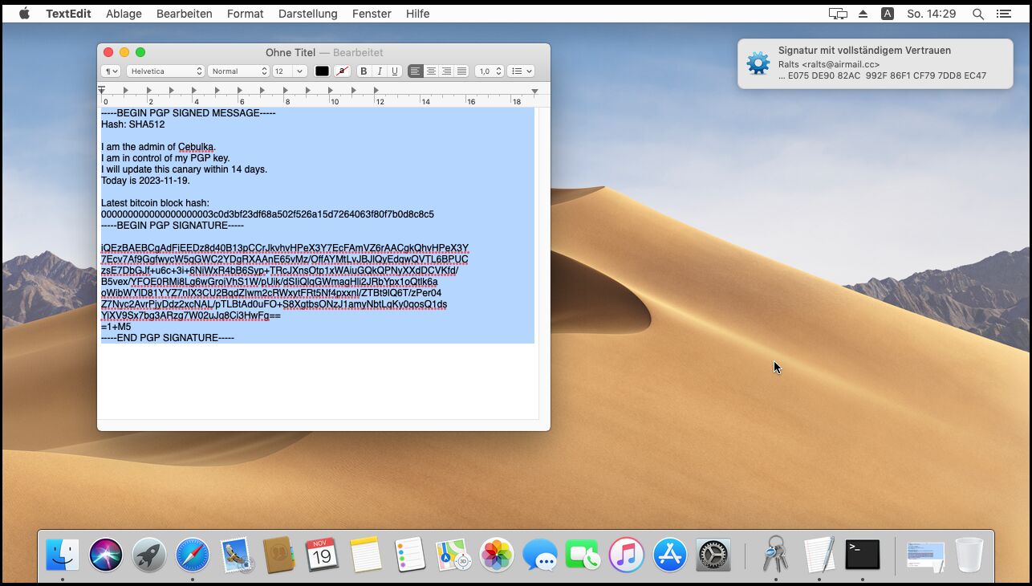Open the Normal typeface style dropdown
Viewport: 1032px width, 586px height.
238,71
